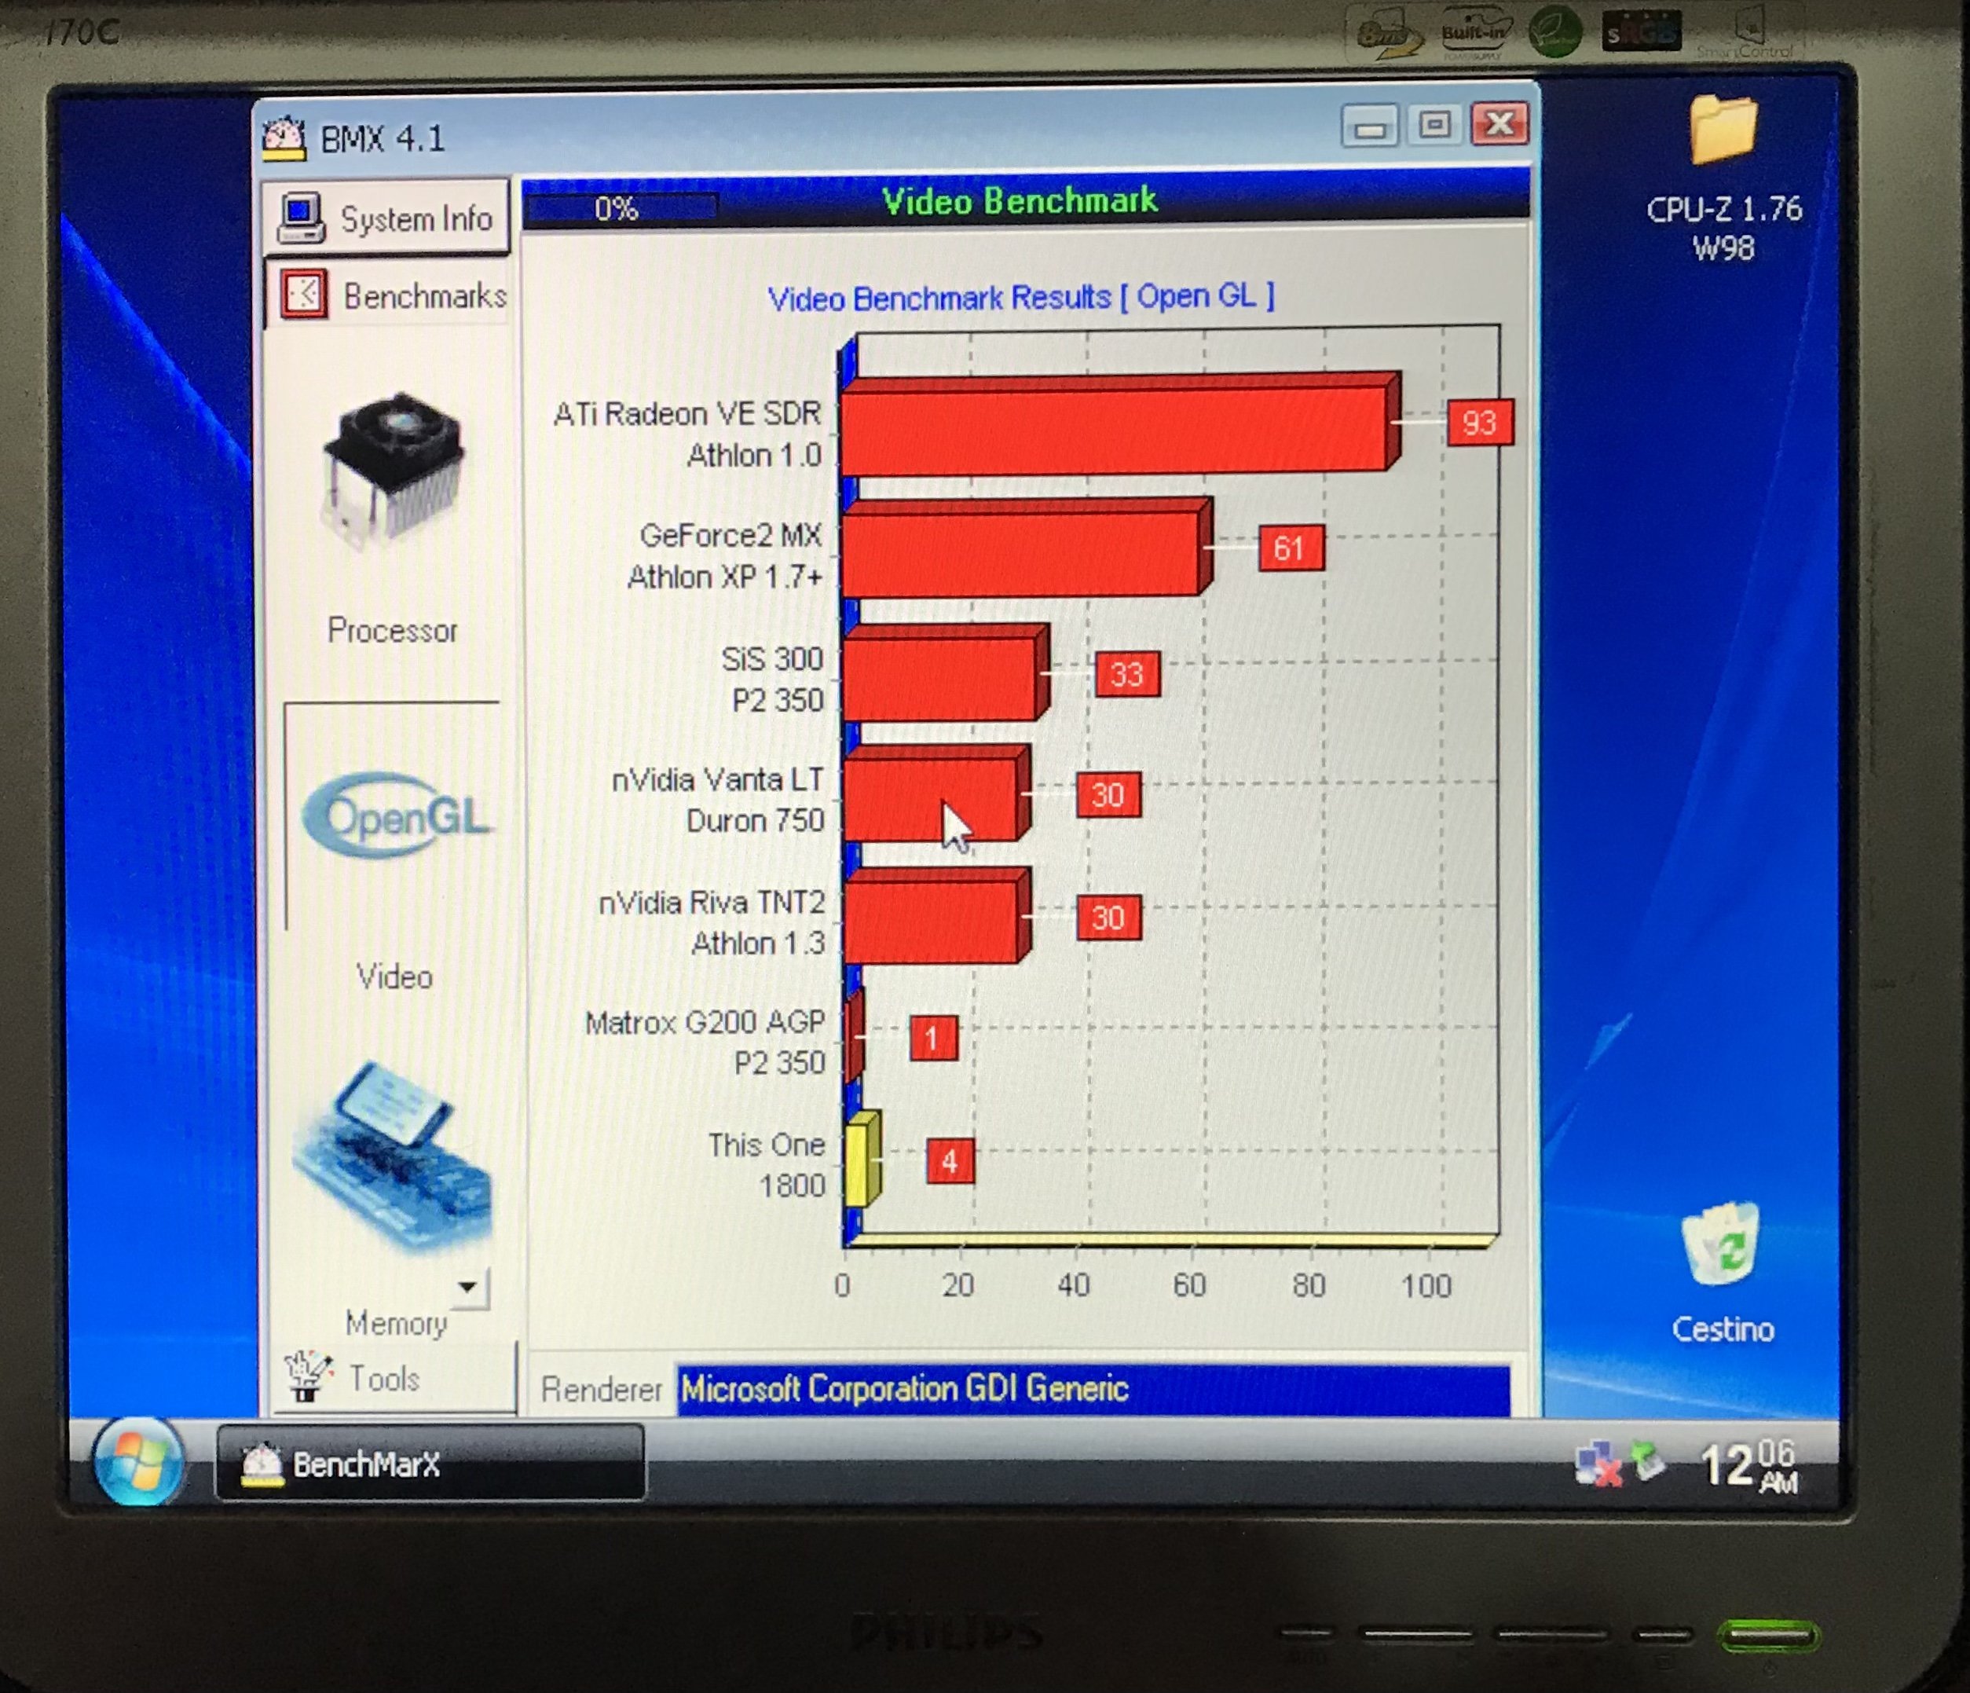1970x1693 pixels.
Task: Click the taskbar clock
Action: click(x=1748, y=1466)
